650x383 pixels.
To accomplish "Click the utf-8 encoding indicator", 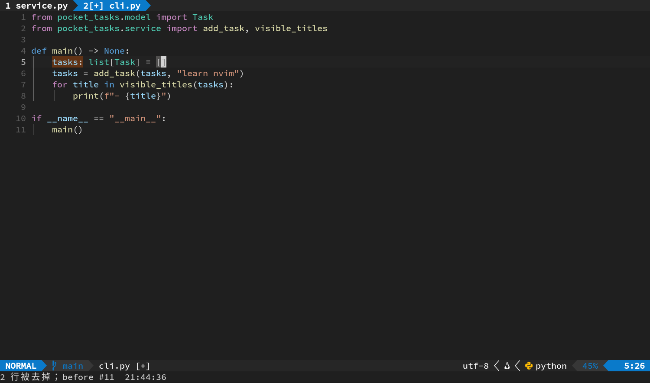I will tap(475, 366).
